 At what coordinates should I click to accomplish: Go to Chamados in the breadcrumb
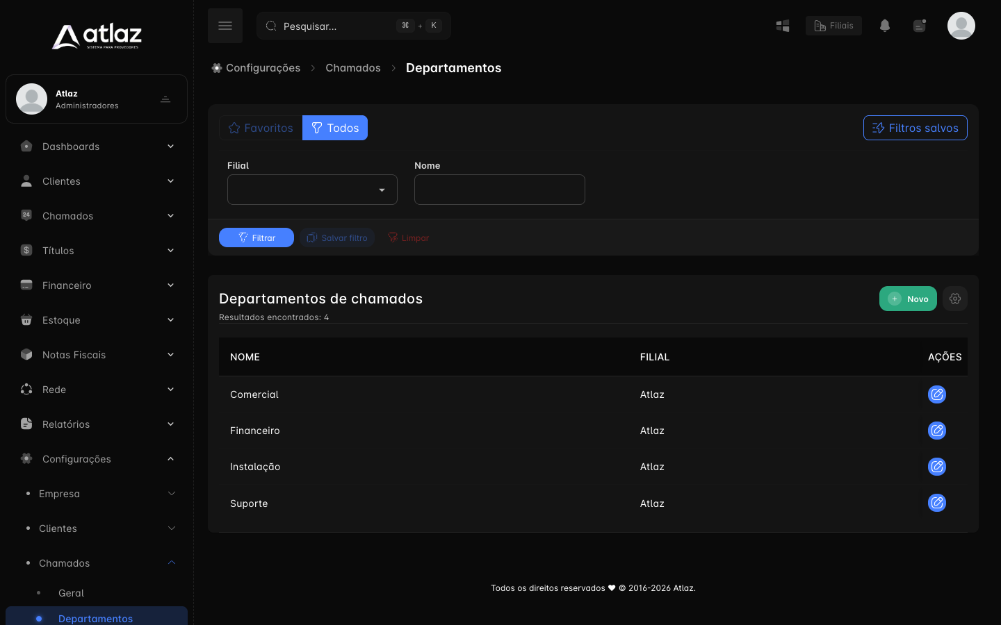pos(353,68)
